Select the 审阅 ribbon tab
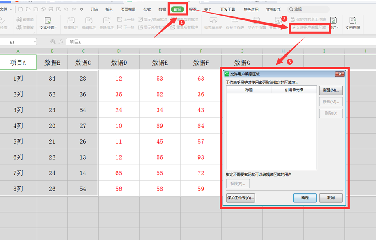 click(x=177, y=9)
